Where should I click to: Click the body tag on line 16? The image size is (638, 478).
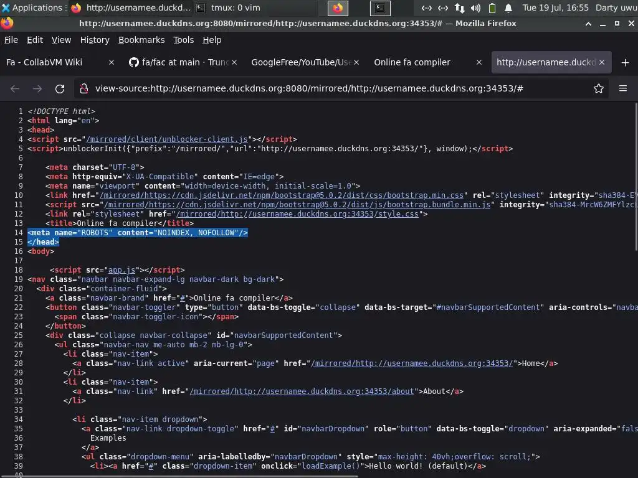coord(40,251)
